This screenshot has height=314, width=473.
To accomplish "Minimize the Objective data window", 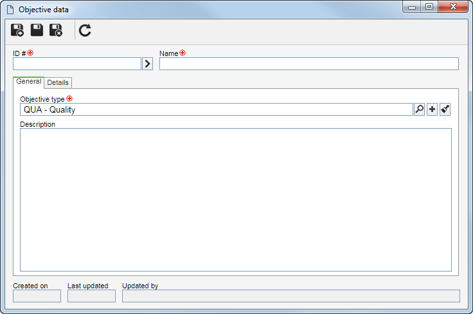I will [412, 7].
